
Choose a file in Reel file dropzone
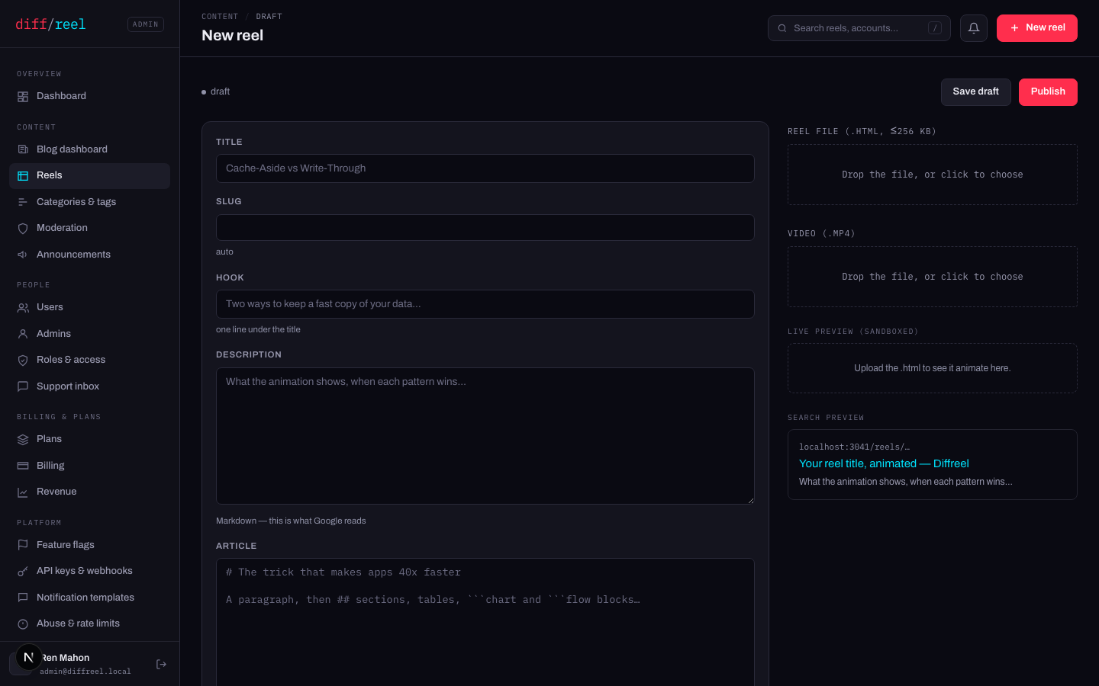(x=933, y=175)
